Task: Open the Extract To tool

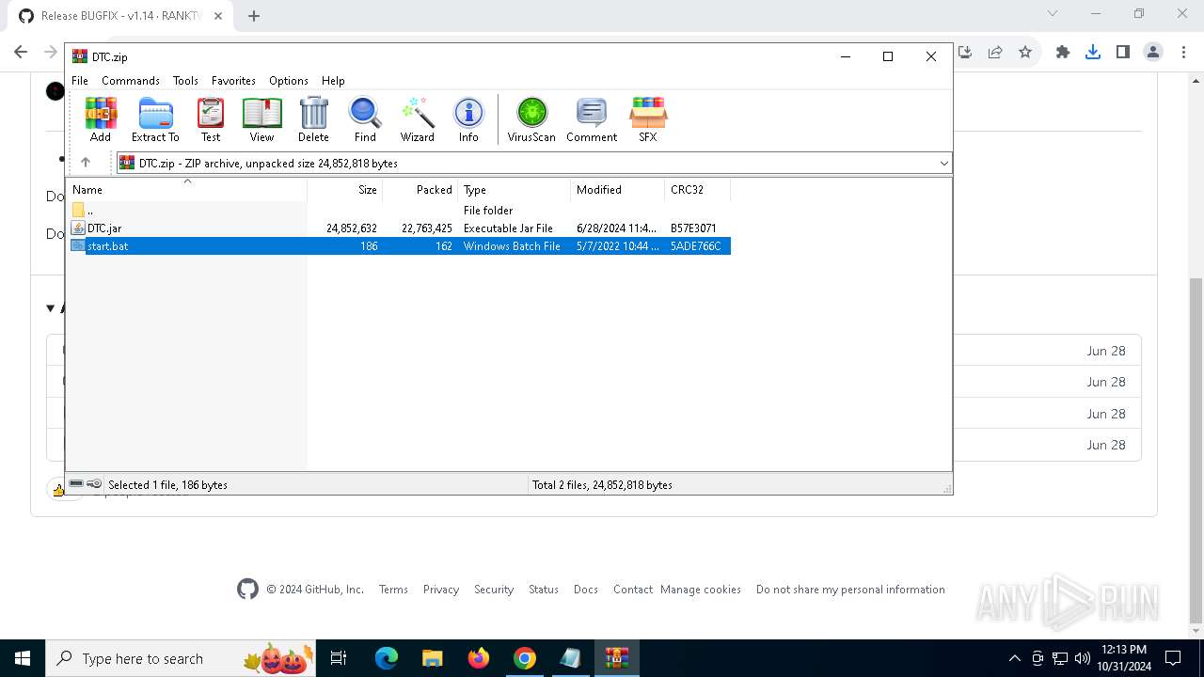Action: 155,119
